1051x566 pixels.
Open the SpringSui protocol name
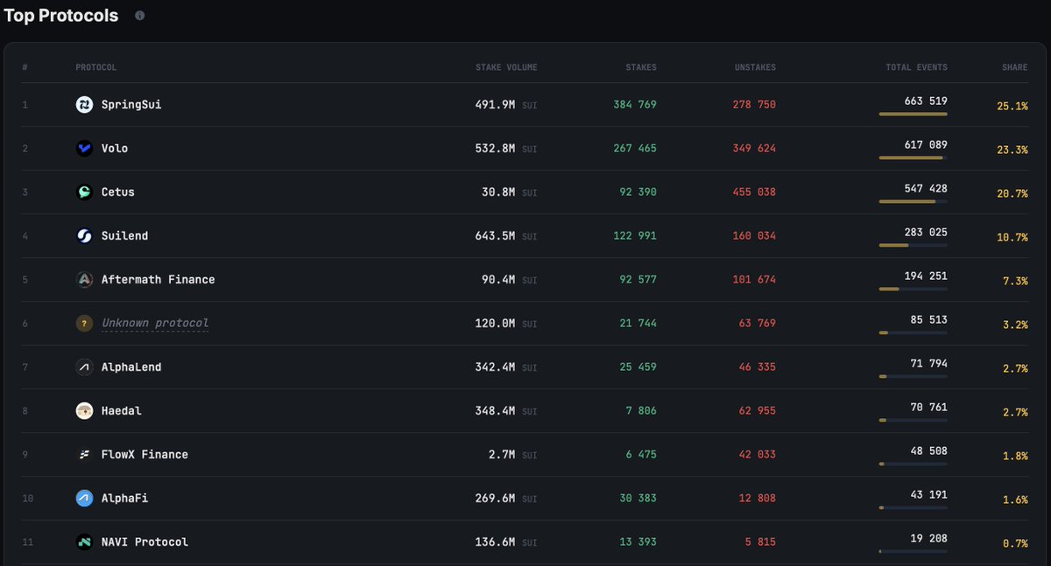pos(131,105)
